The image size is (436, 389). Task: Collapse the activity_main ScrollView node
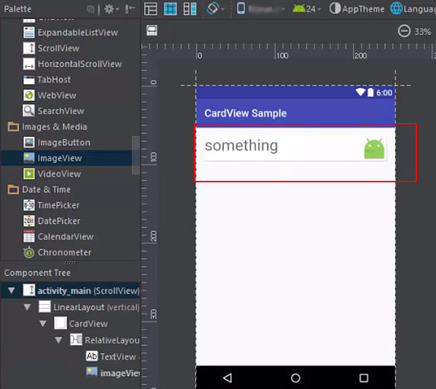pos(11,290)
